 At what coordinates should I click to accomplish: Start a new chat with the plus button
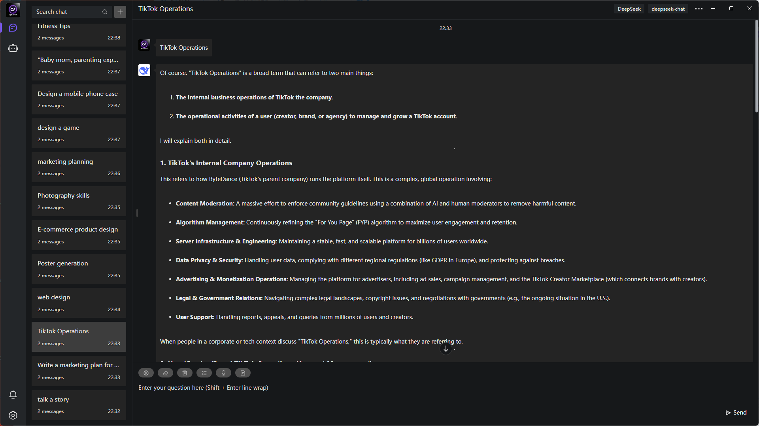coord(120,12)
